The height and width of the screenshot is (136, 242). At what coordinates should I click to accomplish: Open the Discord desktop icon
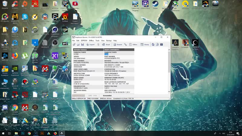point(5,108)
